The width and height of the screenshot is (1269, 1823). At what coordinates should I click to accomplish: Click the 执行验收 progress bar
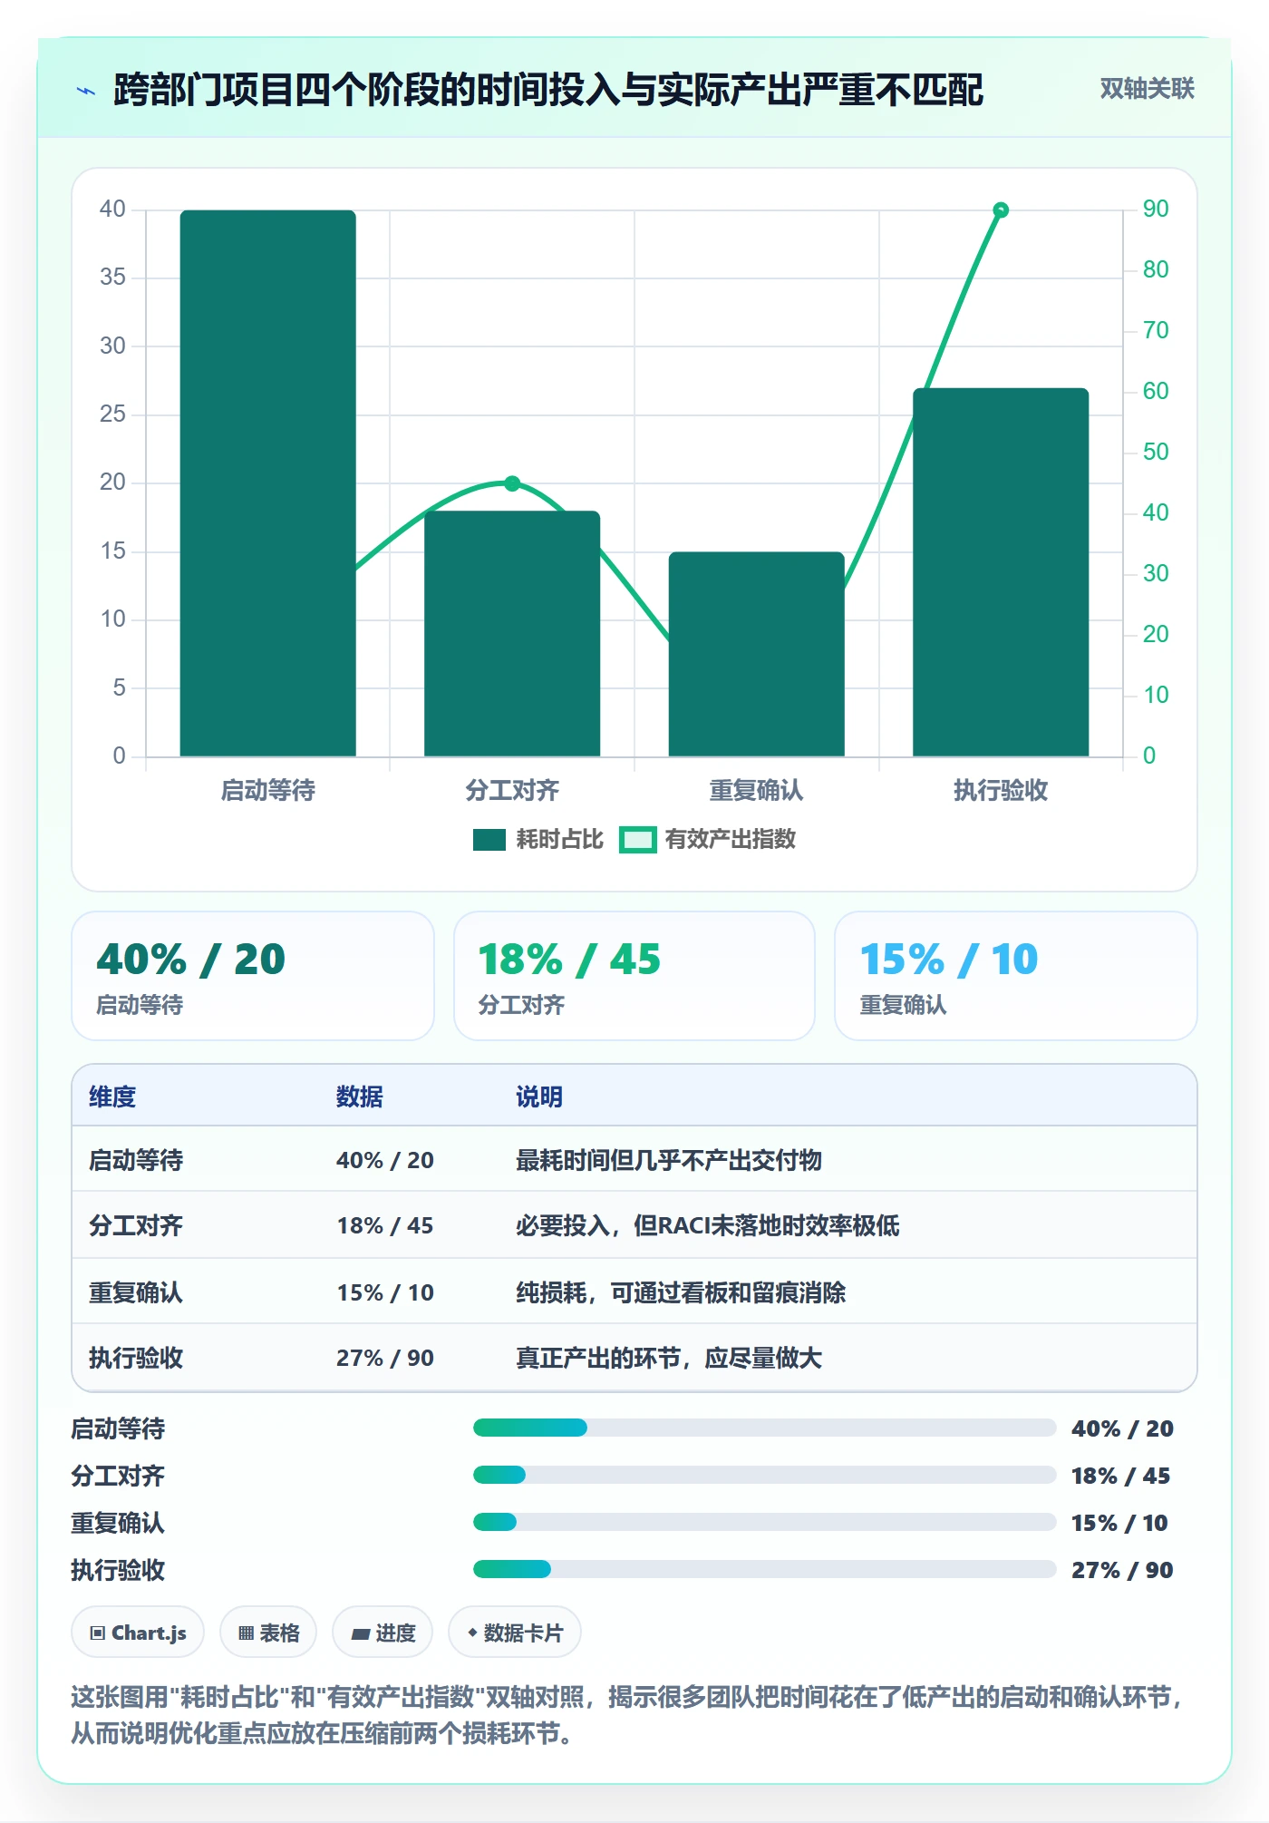pos(764,1570)
